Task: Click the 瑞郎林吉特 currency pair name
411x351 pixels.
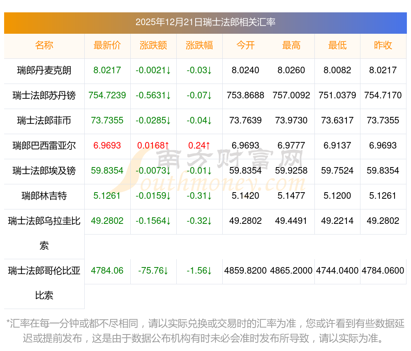Action: [x=44, y=196]
